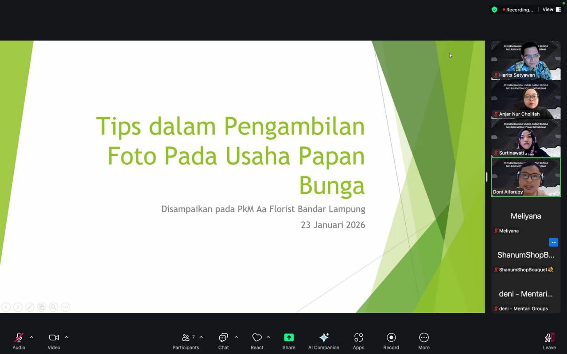Viewport: 567px width, 354px height.
Task: Click the green encryption shield icon
Action: [x=494, y=10]
